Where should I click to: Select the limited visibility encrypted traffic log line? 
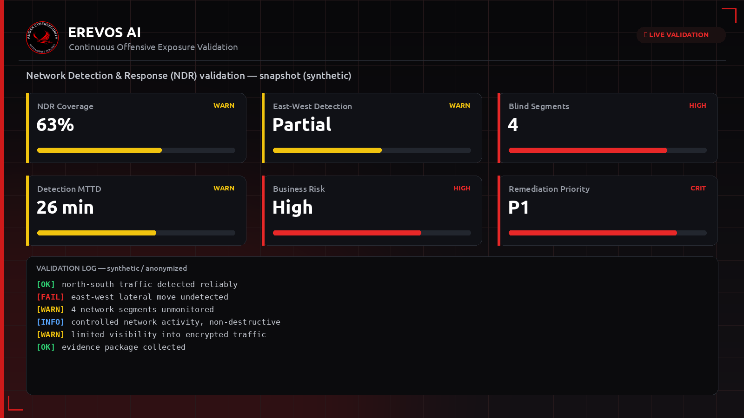pyautogui.click(x=152, y=334)
